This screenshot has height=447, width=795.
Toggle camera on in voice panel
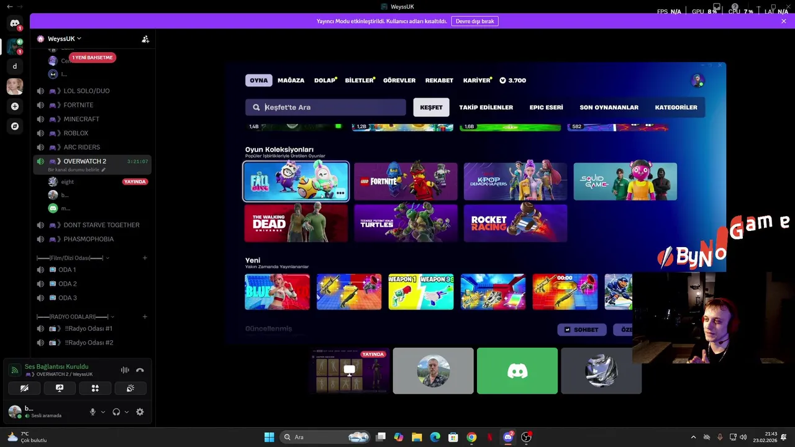click(x=24, y=388)
